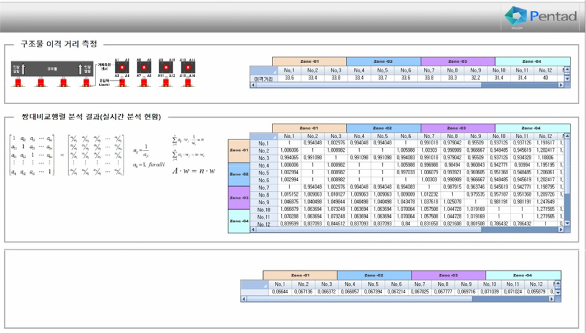
Task: Select Zone -02 header in distance table
Action: coord(383,61)
